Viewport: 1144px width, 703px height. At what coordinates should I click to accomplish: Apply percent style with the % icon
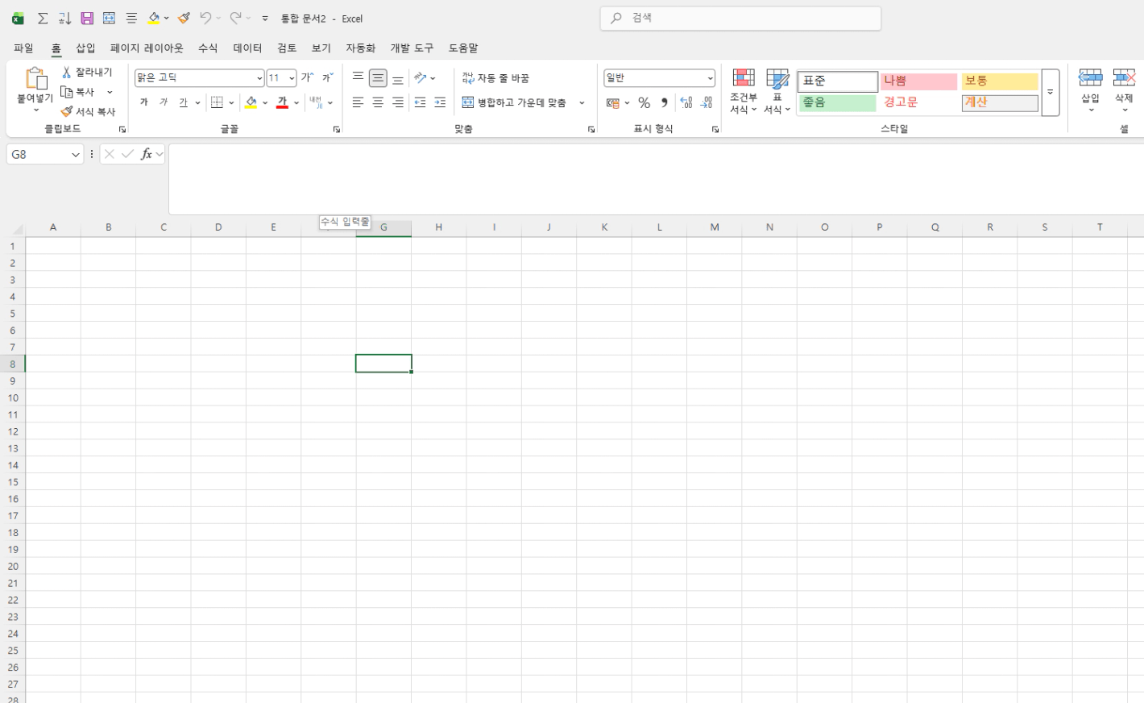click(x=644, y=102)
